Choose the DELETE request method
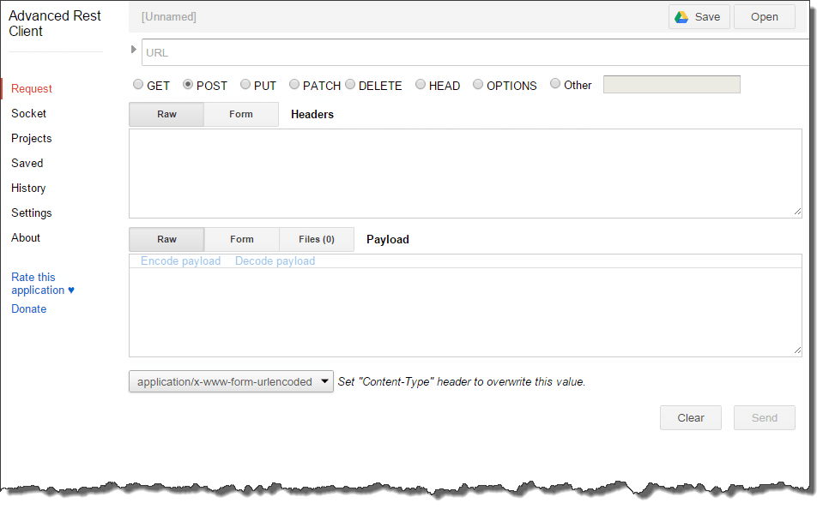 click(350, 84)
